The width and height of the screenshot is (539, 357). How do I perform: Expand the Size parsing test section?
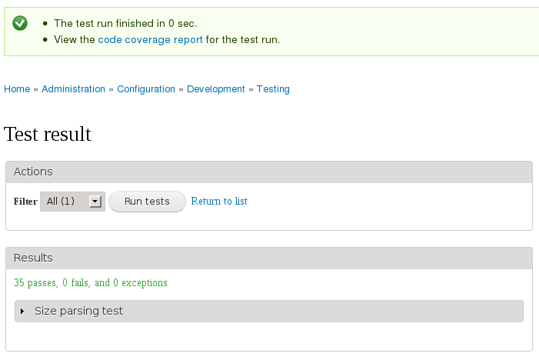(269, 311)
